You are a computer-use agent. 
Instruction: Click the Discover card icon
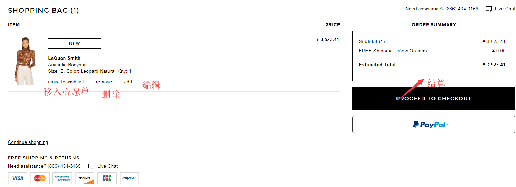coord(85,178)
